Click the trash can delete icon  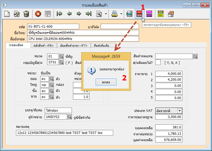26,14
